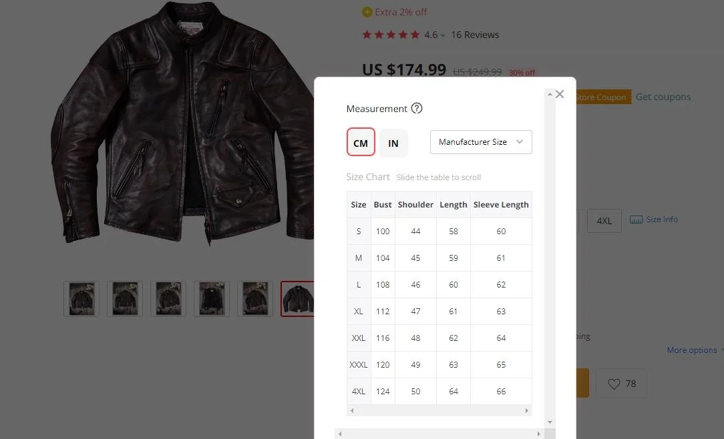Click the five-star rating display
Screen dimensions: 724x439
[x=391, y=35]
